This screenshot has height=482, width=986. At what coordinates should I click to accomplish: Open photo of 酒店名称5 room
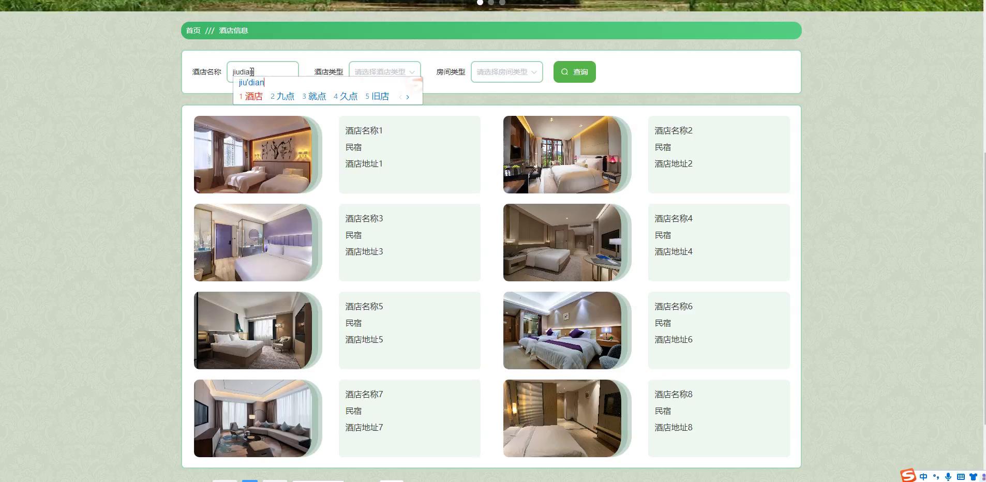tap(253, 330)
